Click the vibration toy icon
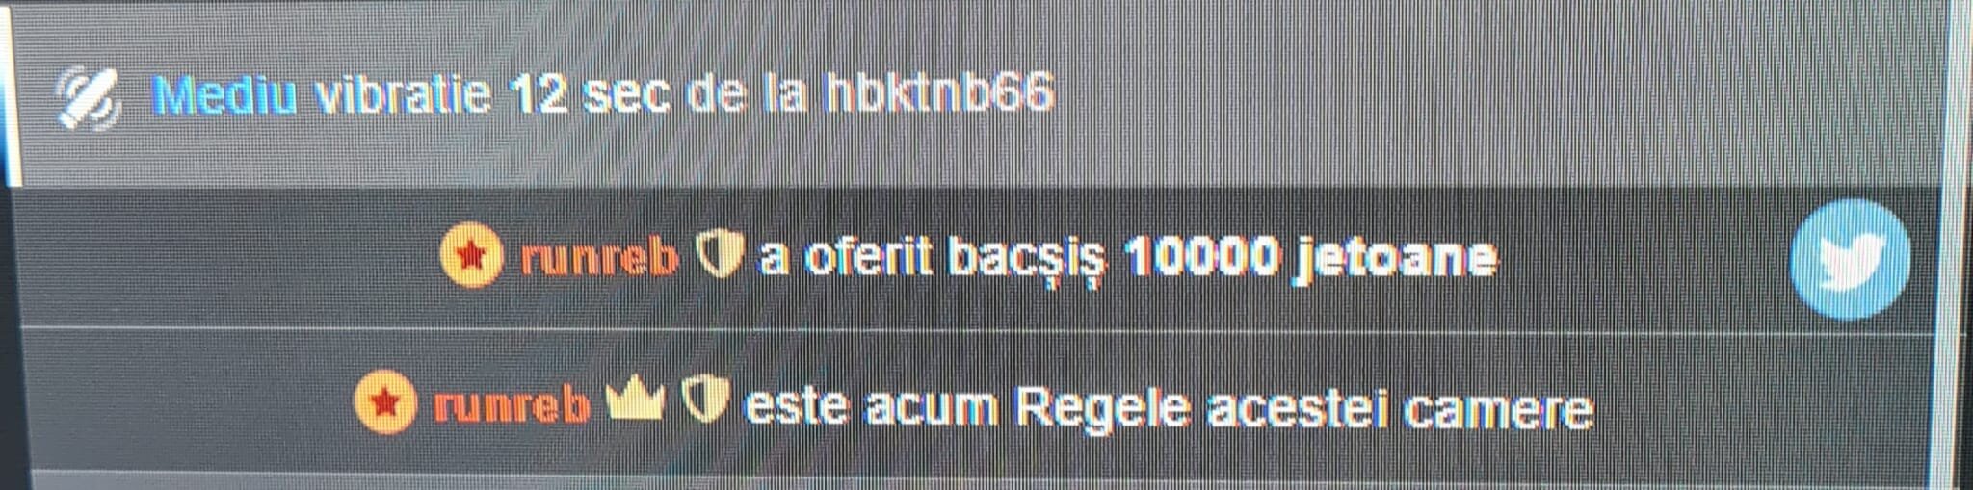Screen dimensions: 1973x490 point(87,98)
